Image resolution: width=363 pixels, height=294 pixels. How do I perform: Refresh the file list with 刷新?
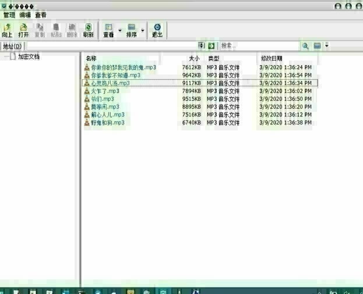pyautogui.click(x=88, y=30)
